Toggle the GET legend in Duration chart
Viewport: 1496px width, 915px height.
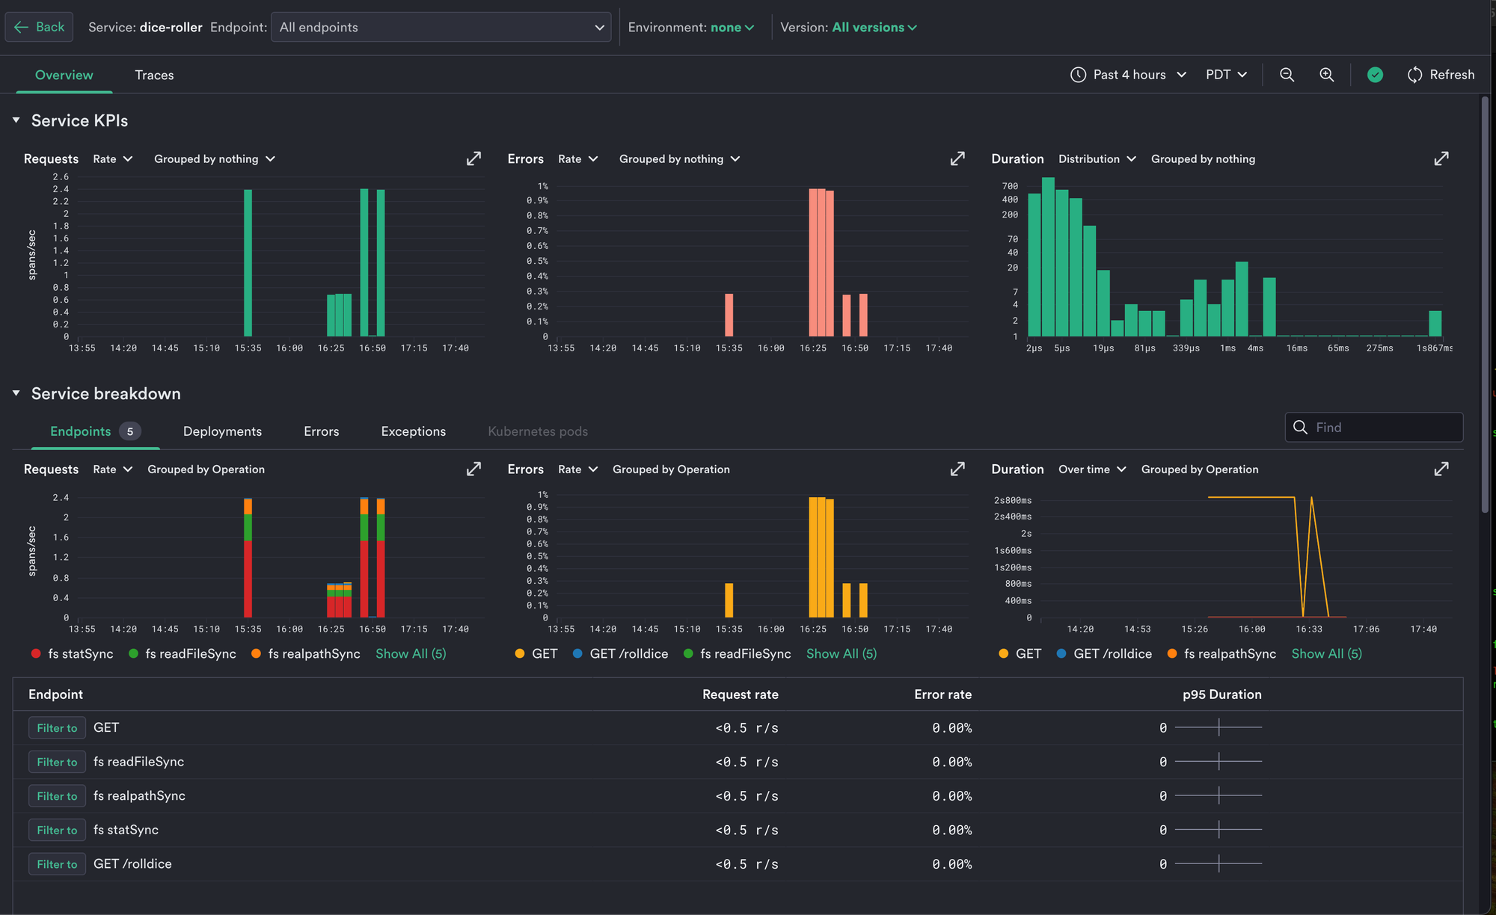tap(1020, 653)
